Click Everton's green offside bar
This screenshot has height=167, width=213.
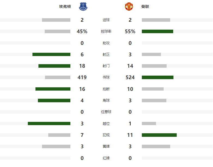[x=49, y=123]
